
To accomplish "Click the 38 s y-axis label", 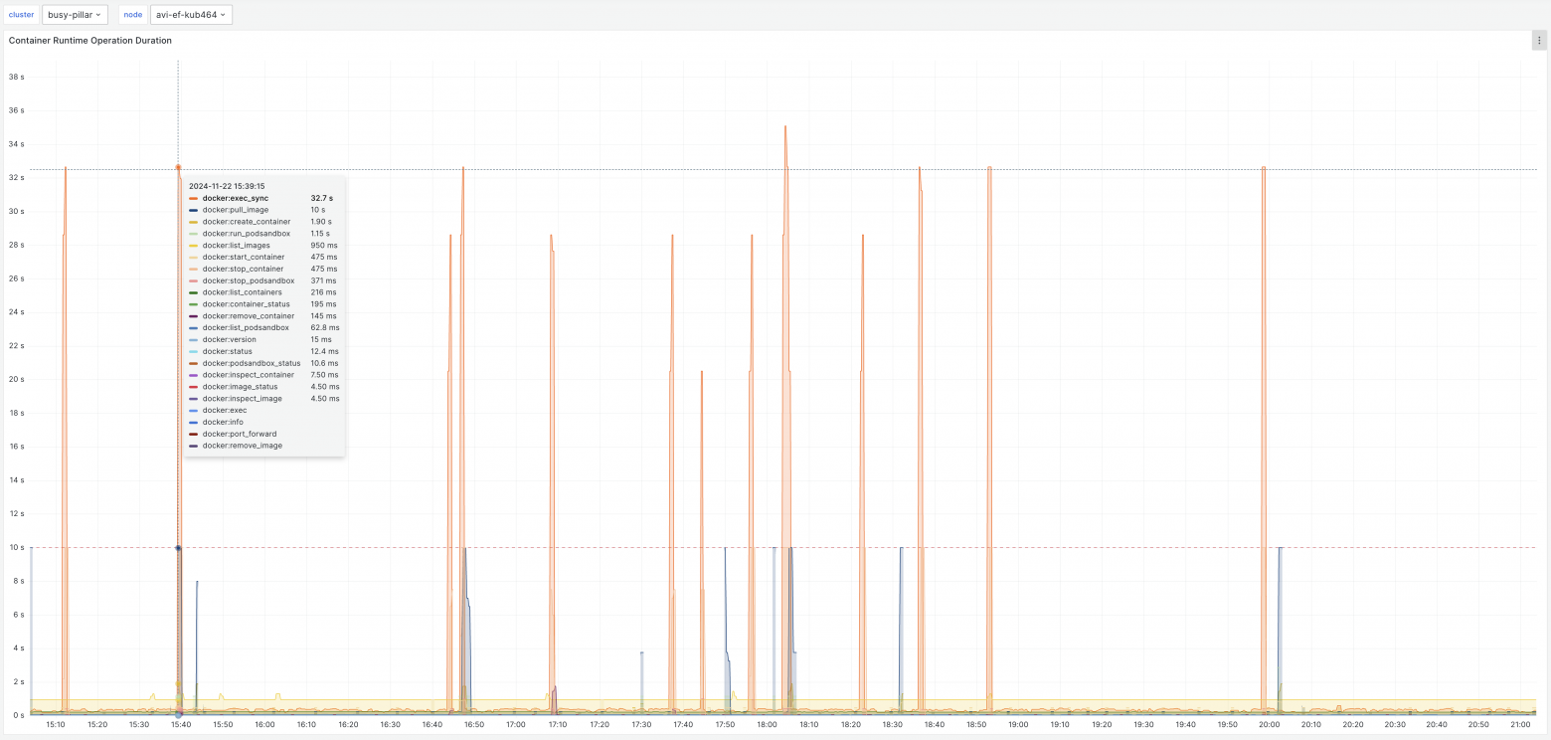I will [16, 77].
